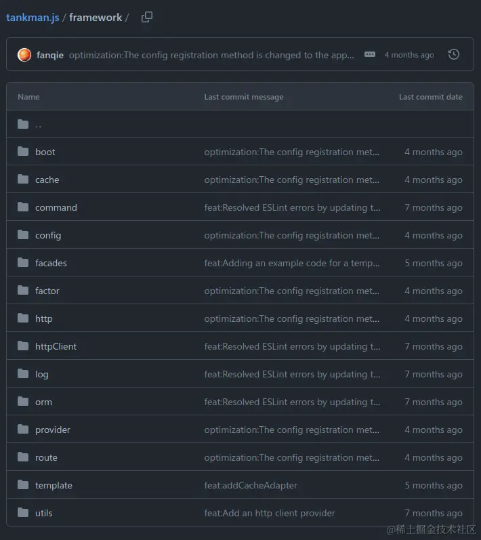The image size is (481, 540).
Task: Open the utils folder name
Action: click(x=43, y=513)
